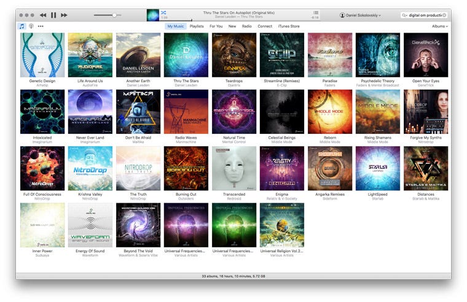Click The Truth album artwork
Screen dimensions: 467x302
138,168
